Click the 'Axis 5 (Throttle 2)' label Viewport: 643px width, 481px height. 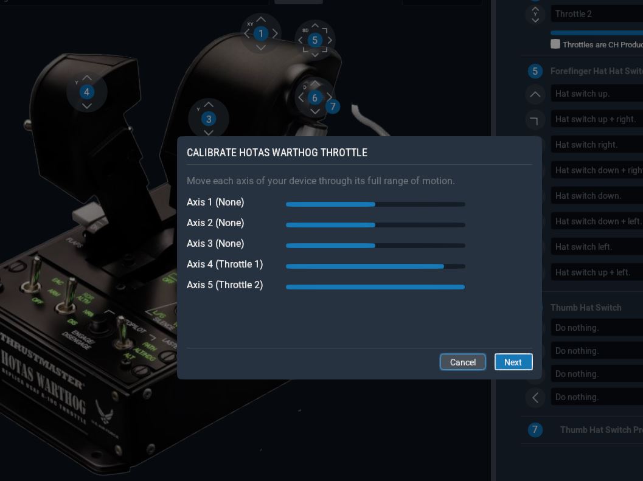(224, 285)
